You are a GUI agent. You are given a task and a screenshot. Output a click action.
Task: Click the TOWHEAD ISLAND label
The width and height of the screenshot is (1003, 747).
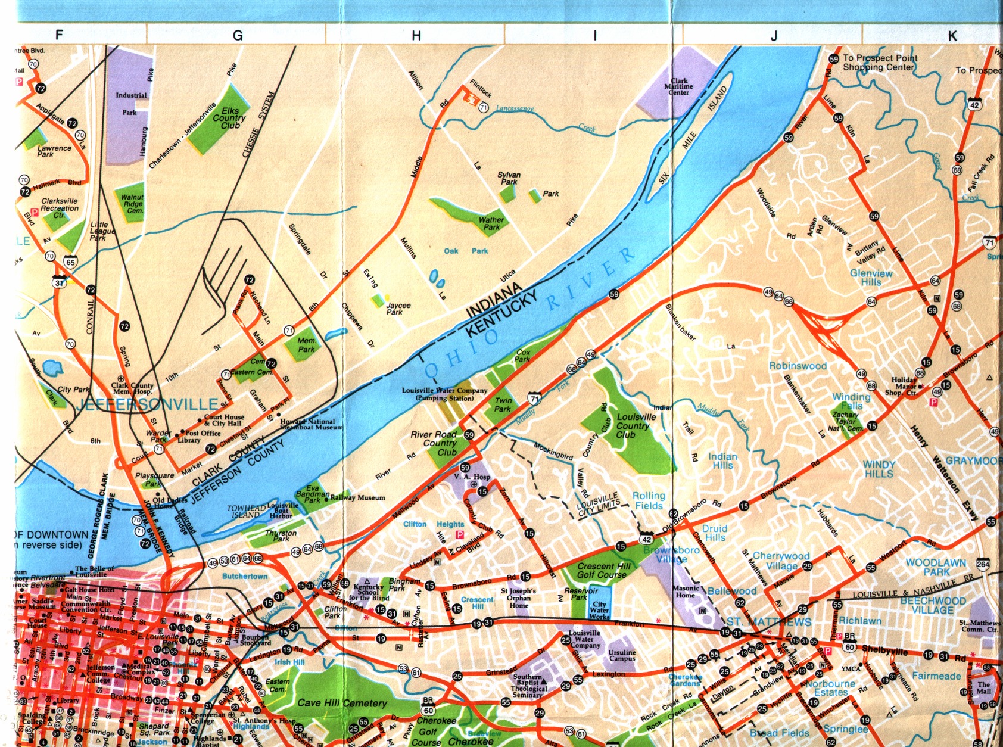(245, 512)
